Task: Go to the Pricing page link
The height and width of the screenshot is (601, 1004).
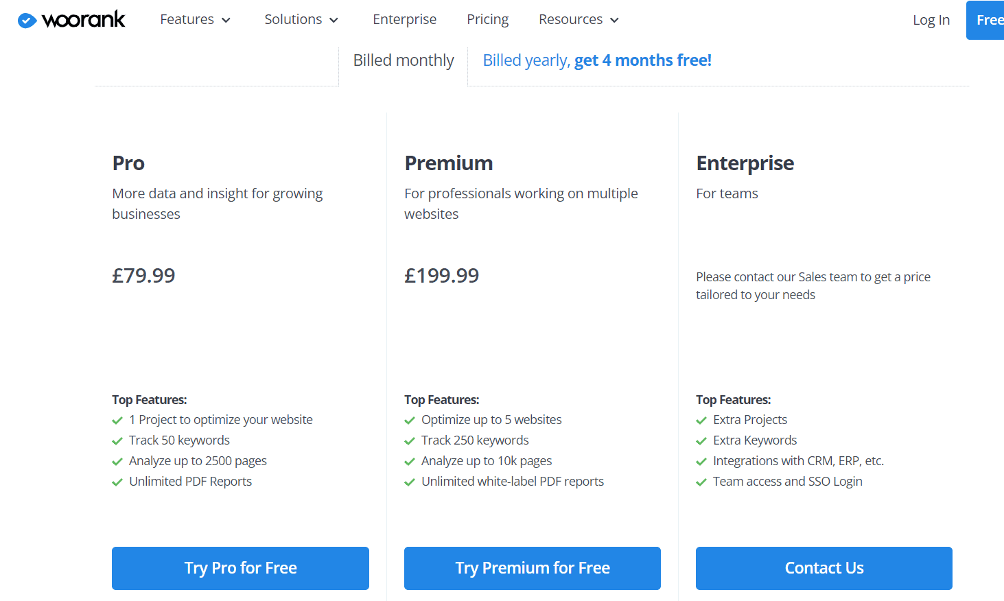Action: coord(488,20)
